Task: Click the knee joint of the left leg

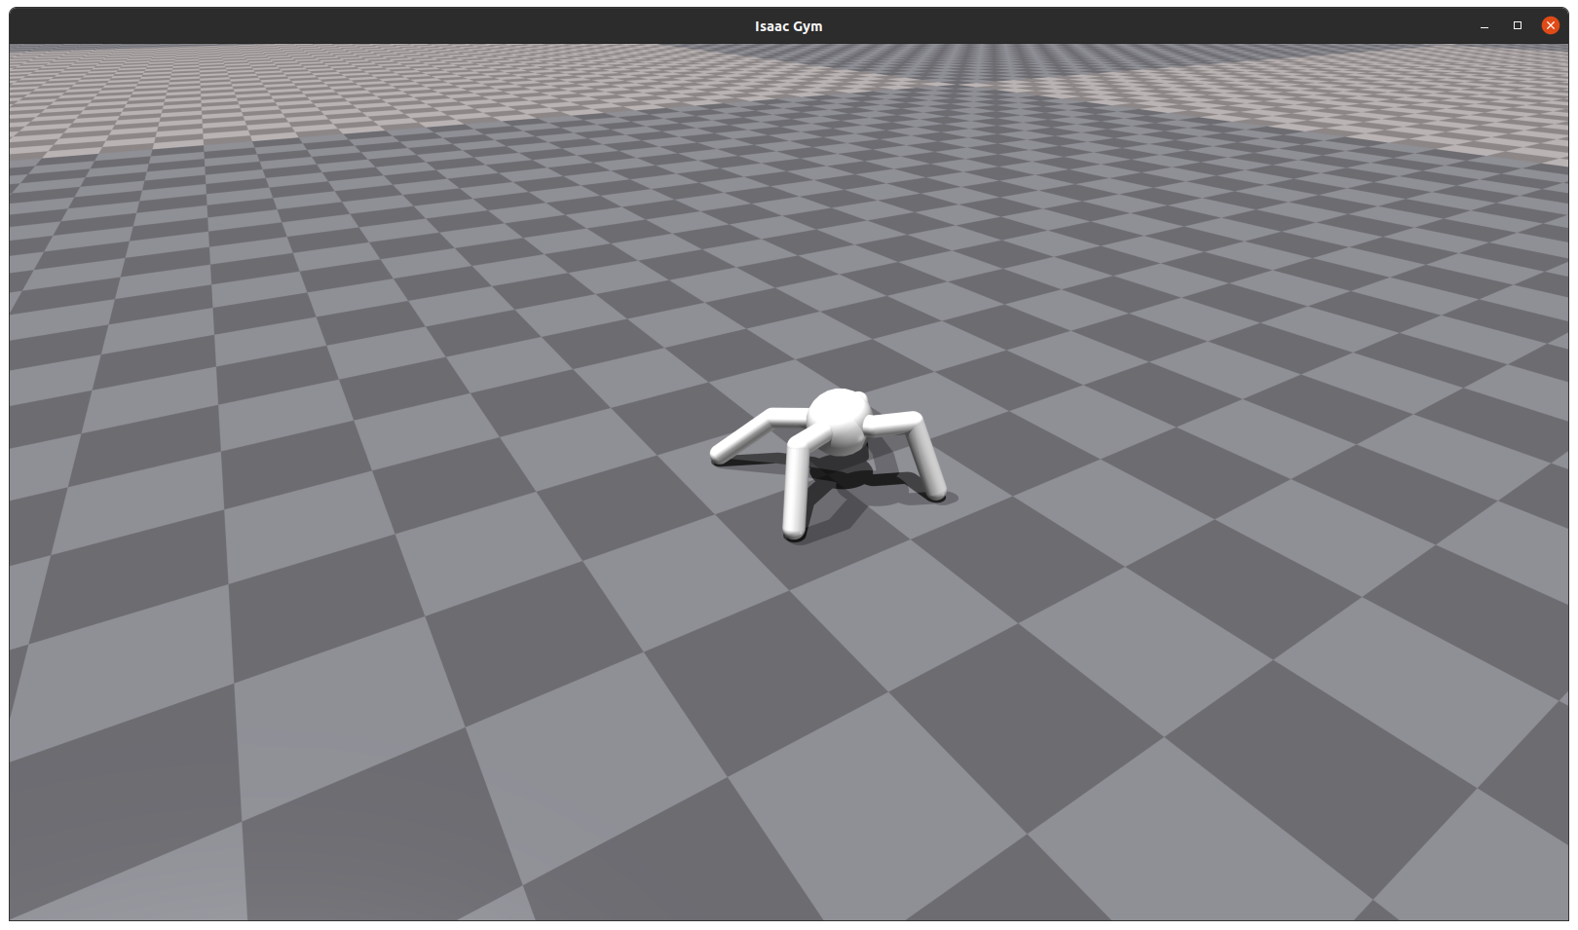Action: 770,415
